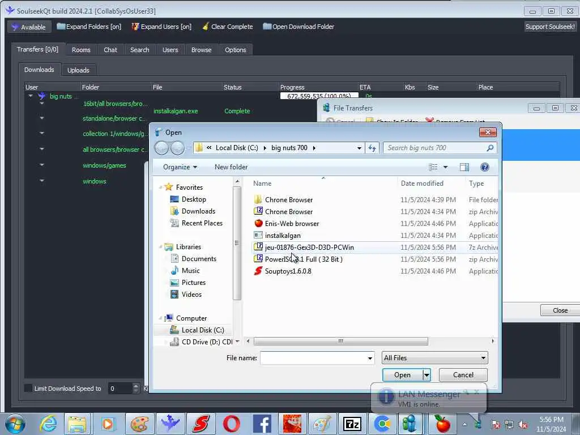580x435 pixels.
Task: Click the Support Soulseek! button
Action: click(x=550, y=27)
